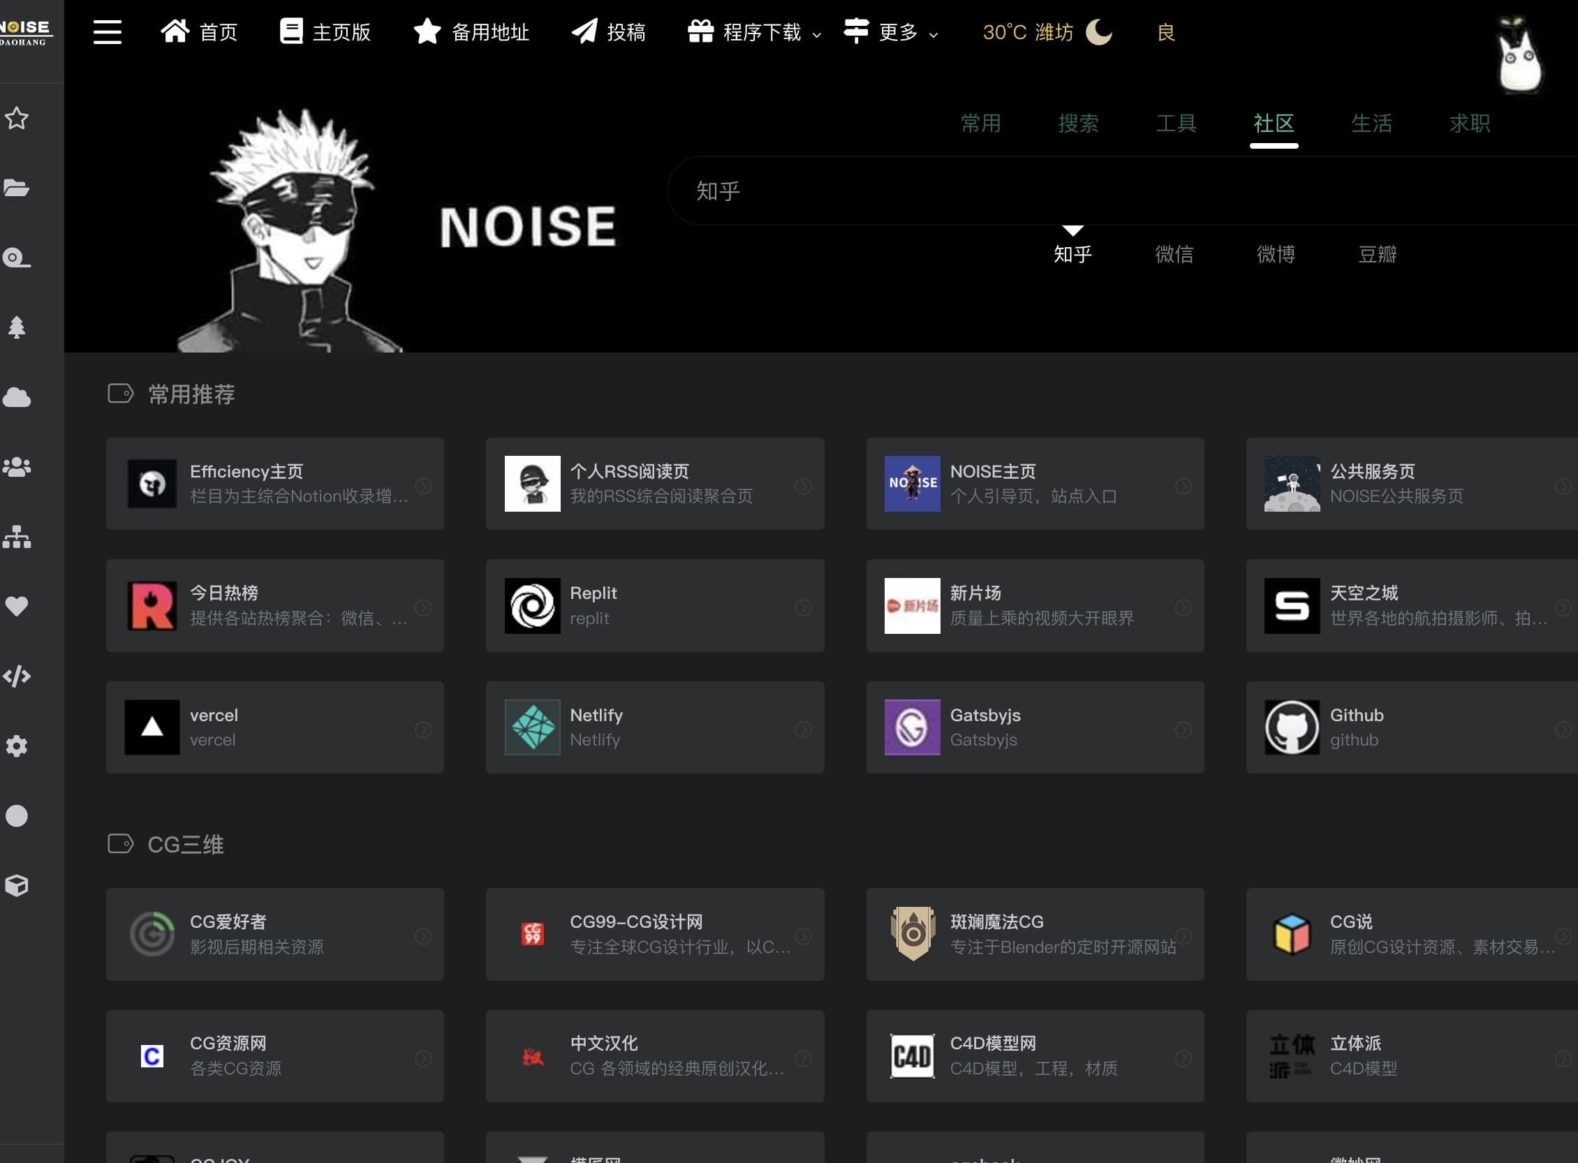Viewport: 1578px width, 1163px height.
Task: Click the code brackets icon in sidebar
Action: [16, 676]
